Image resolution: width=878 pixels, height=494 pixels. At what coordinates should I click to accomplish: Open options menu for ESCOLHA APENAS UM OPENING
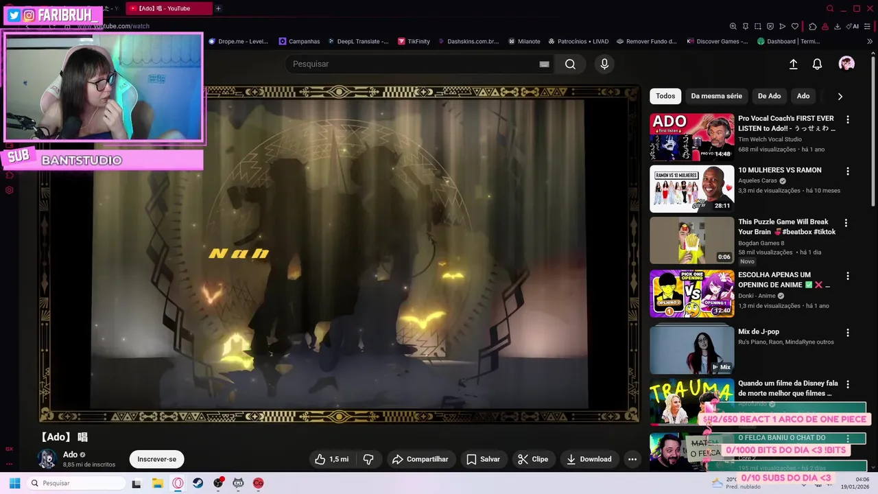pos(848,276)
